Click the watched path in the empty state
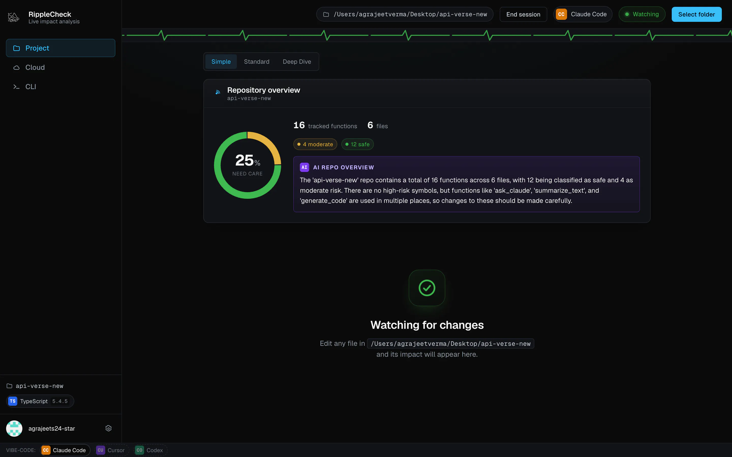This screenshot has height=457, width=732. [x=450, y=344]
